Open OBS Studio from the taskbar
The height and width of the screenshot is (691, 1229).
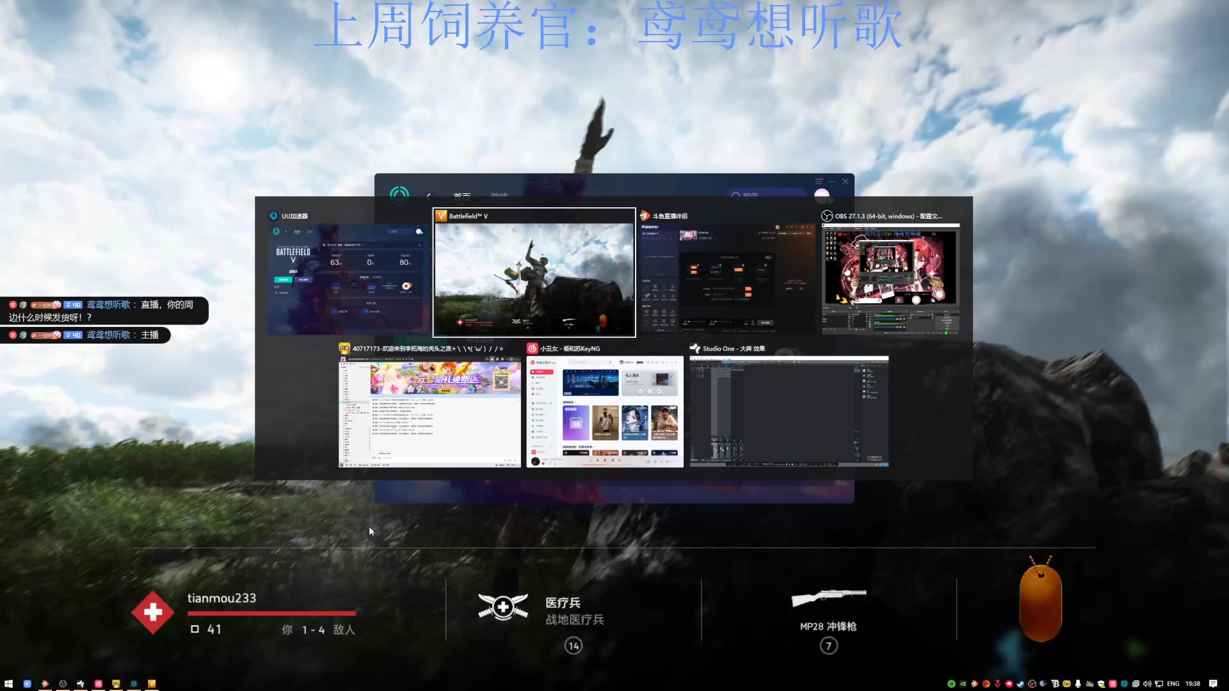(63, 683)
